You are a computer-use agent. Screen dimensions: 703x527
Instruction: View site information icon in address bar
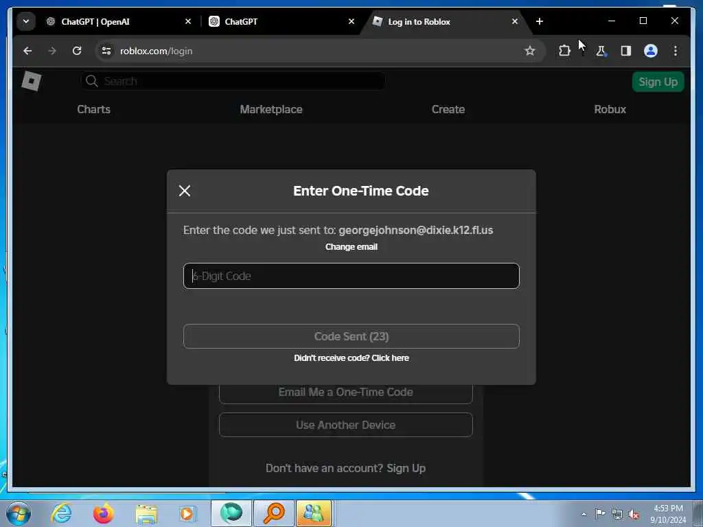(106, 51)
